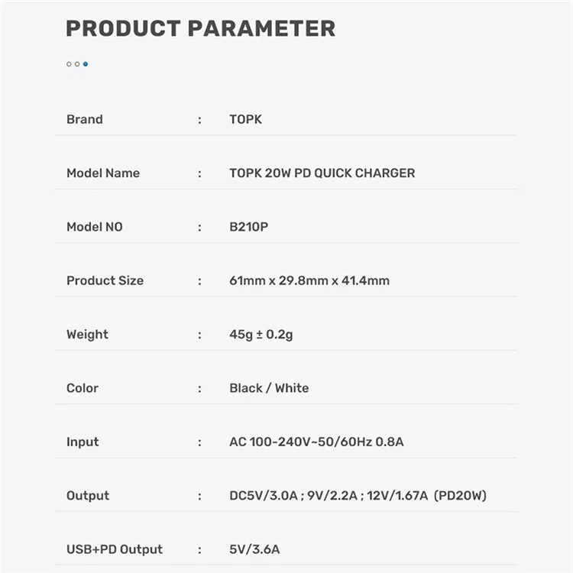573x573 pixels.
Task: Click the Model NO label
Action: pos(95,227)
